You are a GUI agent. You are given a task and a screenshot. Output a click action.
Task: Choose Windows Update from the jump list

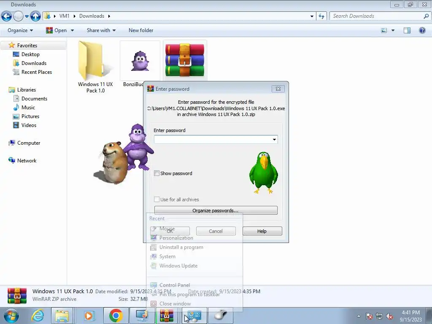tap(178, 266)
